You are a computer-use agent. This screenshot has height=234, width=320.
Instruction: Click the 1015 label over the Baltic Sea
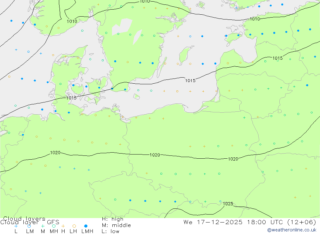pyautogui.click(x=190, y=80)
